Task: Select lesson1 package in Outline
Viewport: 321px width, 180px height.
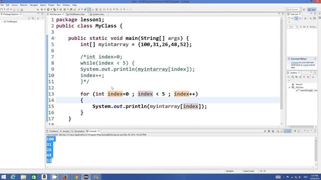Action: [299, 84]
